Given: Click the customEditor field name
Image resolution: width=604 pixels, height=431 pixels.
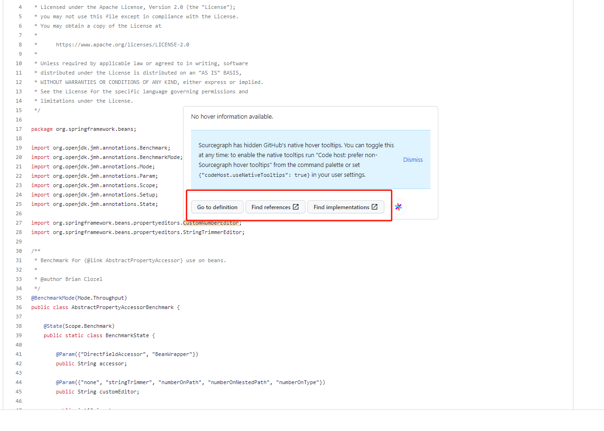Looking at the screenshot, I should tap(118, 392).
